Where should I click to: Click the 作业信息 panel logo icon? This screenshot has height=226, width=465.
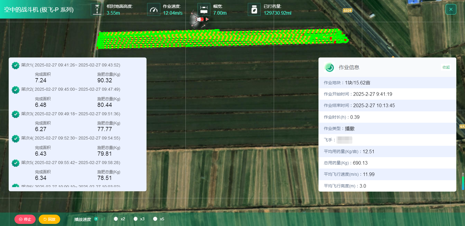330,67
